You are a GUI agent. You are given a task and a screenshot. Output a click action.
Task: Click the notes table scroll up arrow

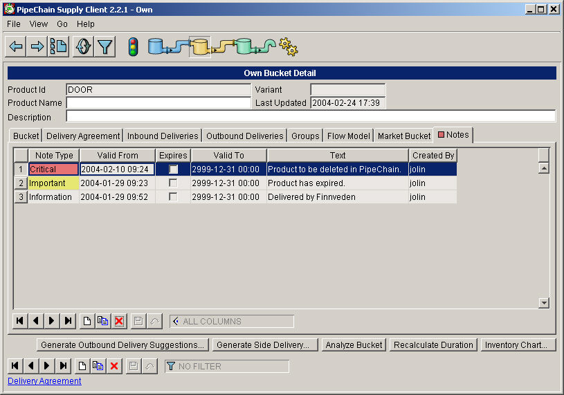click(x=544, y=168)
